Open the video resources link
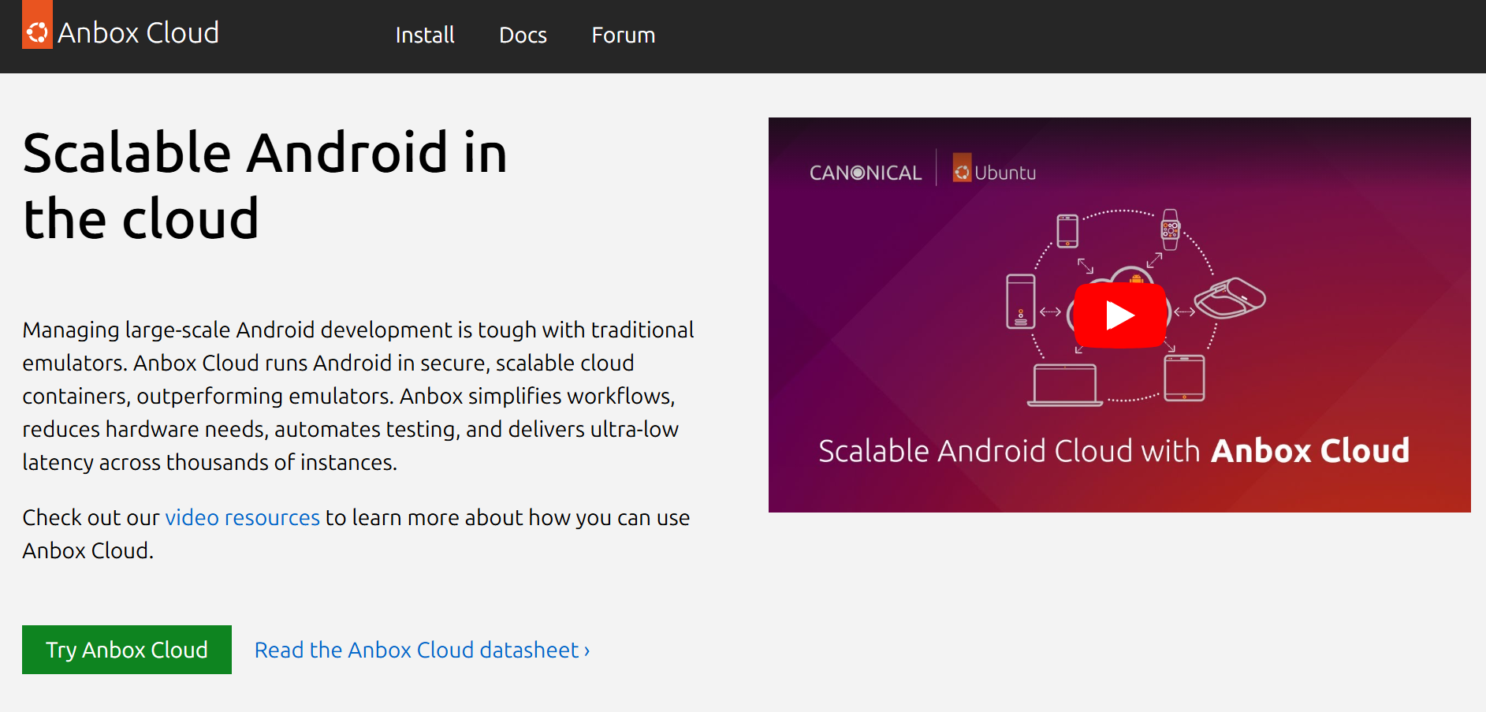The width and height of the screenshot is (1486, 712). pyautogui.click(x=243, y=517)
